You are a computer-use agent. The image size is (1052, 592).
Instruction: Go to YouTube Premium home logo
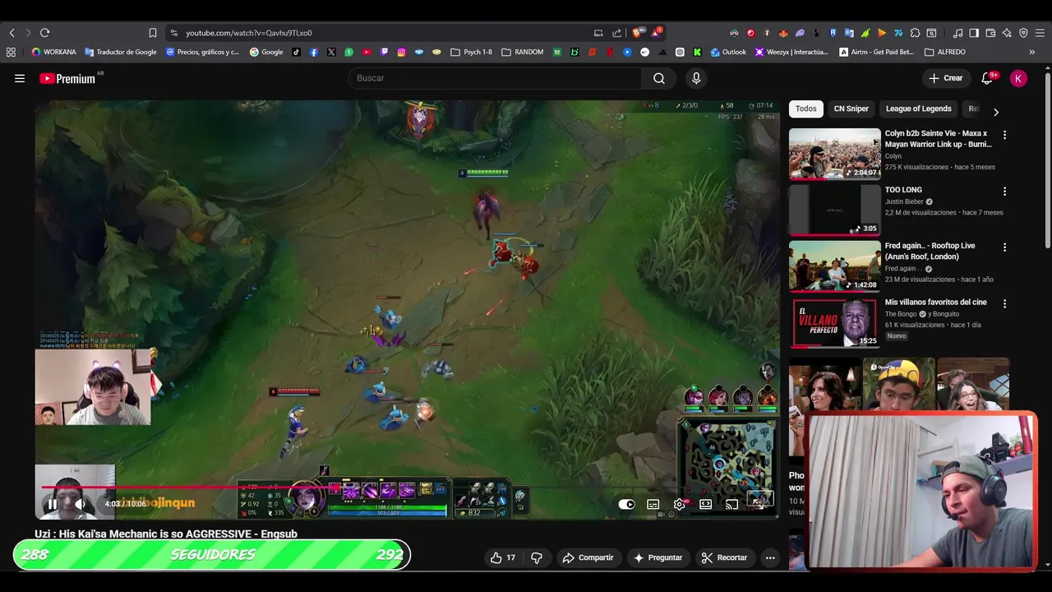coord(67,78)
